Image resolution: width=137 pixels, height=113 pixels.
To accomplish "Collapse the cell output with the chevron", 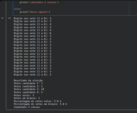I will coord(2,18).
